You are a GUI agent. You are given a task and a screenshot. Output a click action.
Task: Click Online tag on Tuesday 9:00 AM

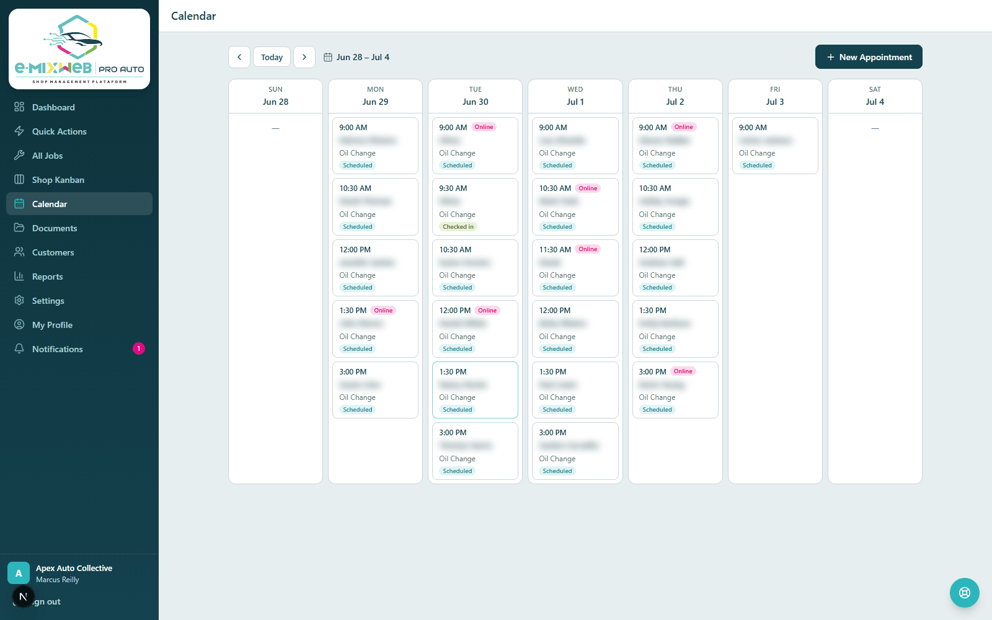[x=484, y=127]
